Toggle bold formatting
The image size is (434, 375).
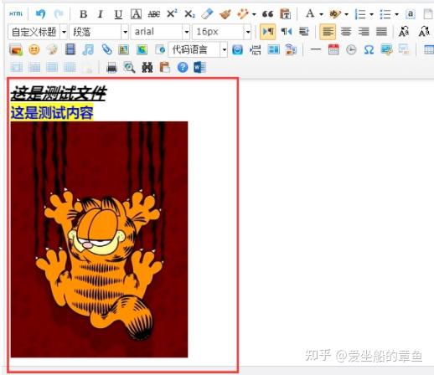[x=83, y=14]
